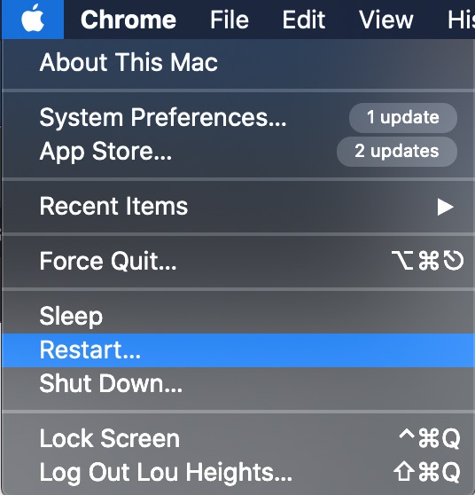Open the View menu
This screenshot has width=475, height=495.
[x=386, y=20]
